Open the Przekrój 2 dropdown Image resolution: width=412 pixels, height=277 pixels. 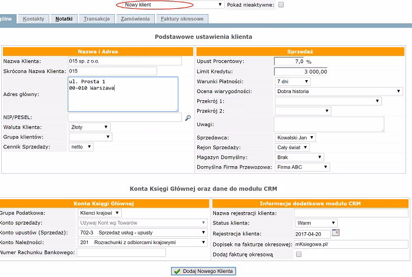303,111
